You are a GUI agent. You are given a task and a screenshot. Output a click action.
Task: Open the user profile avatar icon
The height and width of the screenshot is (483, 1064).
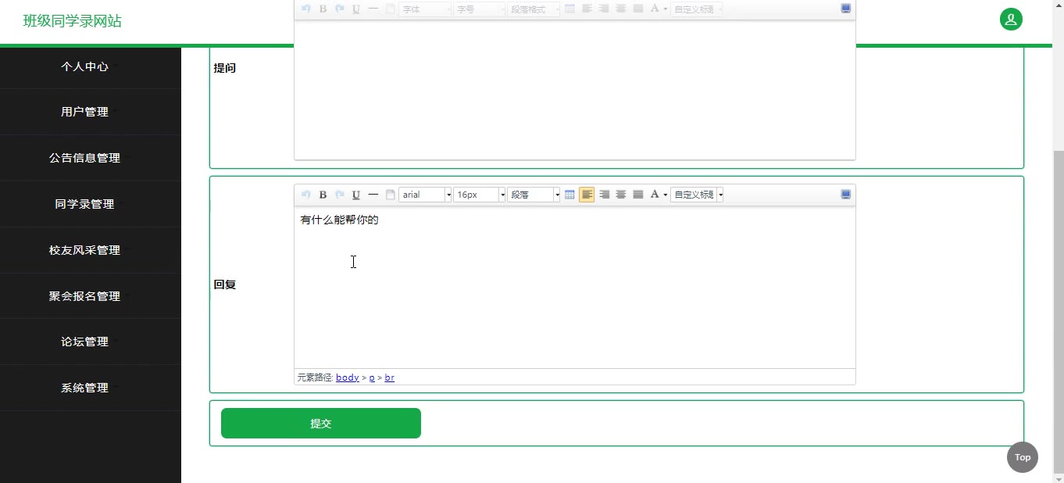[x=1011, y=20]
